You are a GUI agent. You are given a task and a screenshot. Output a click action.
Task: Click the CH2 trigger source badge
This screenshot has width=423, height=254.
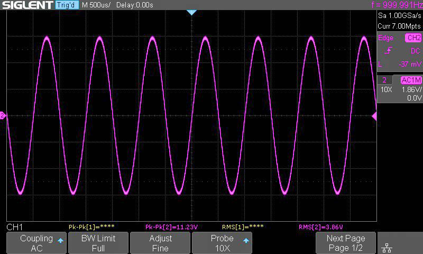(x=412, y=38)
